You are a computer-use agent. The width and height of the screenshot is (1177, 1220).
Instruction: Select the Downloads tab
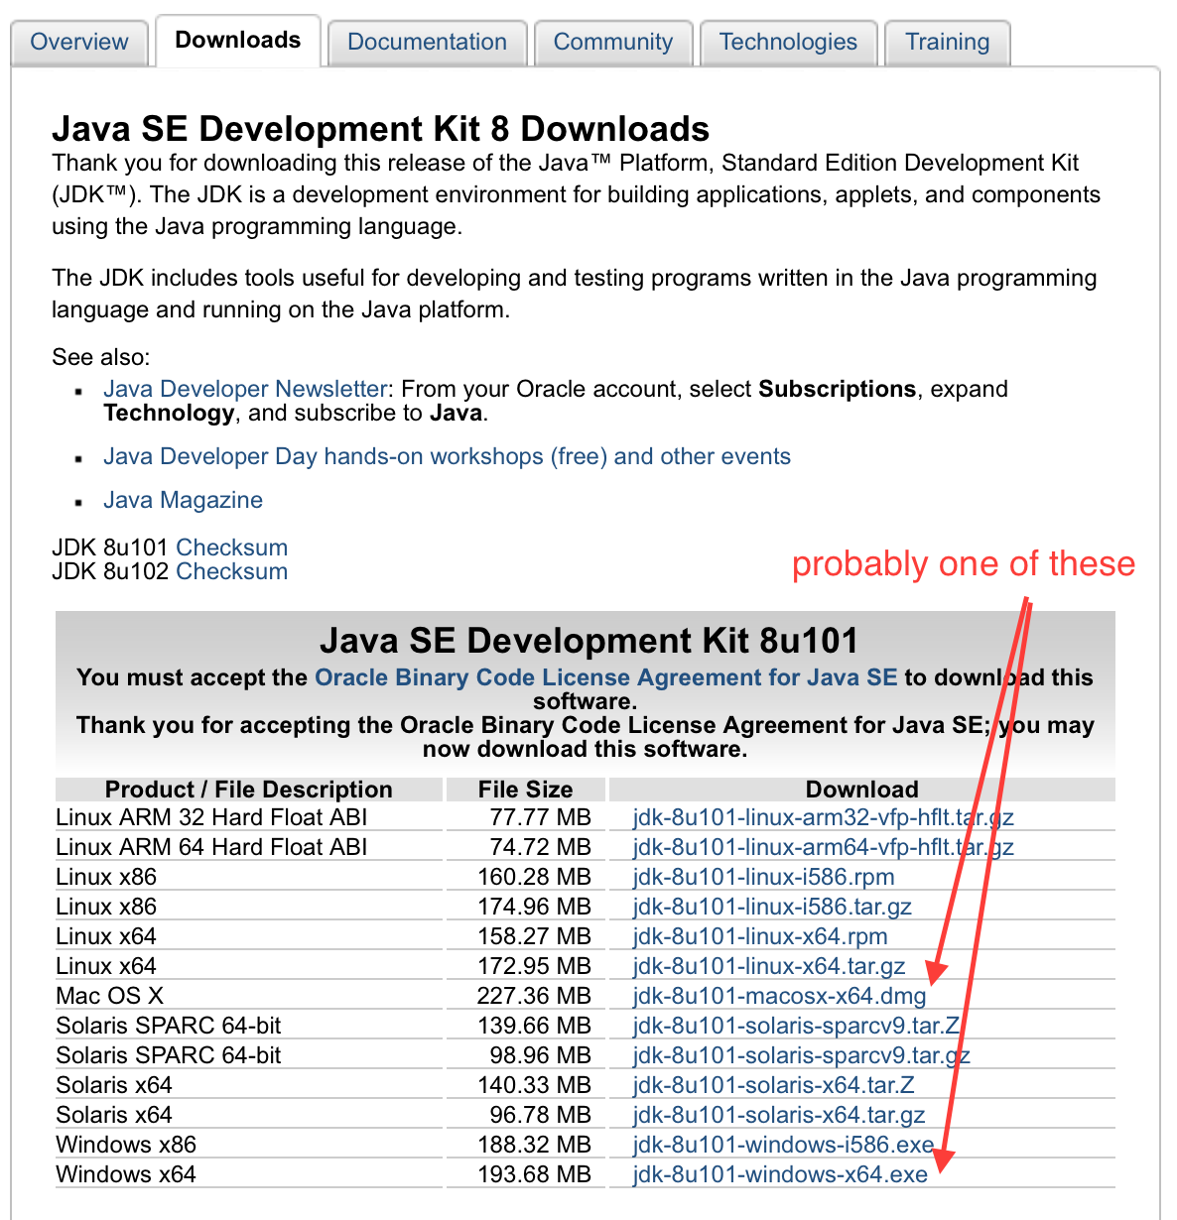click(238, 41)
